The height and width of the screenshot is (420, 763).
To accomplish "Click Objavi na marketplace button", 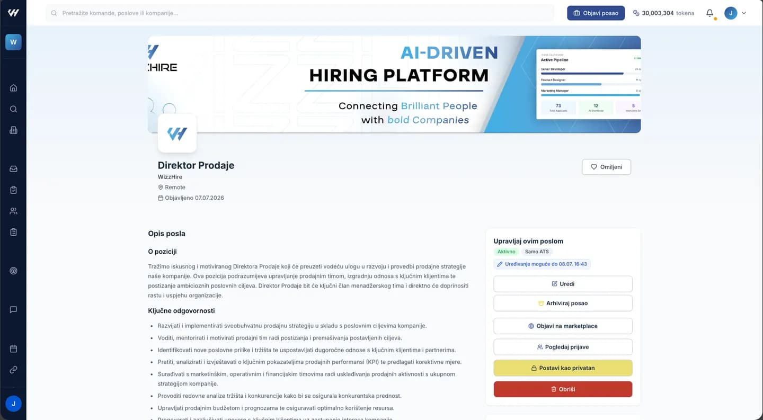I will coord(563,326).
